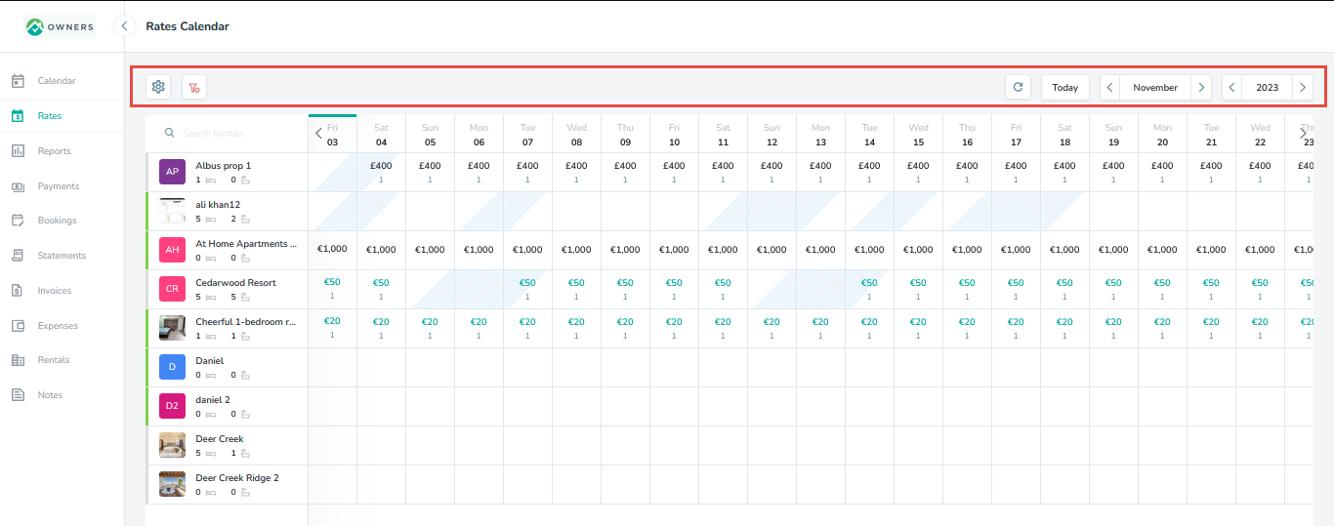Refresh the rates calendar
This screenshot has height=526, width=1334.
click(x=1018, y=87)
